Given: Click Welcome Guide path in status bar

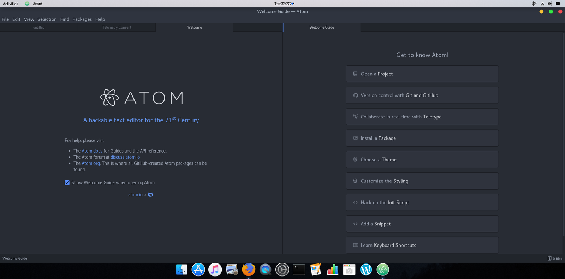Looking at the screenshot, I should click(15, 258).
